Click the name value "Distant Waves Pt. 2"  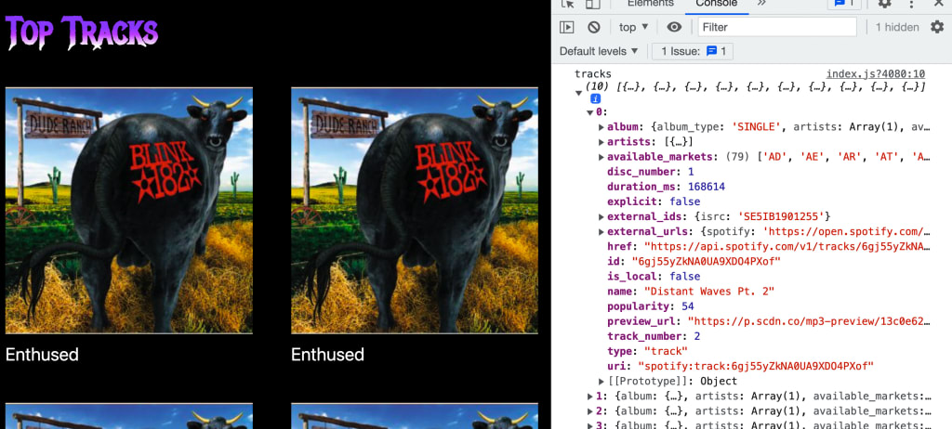[x=709, y=292]
